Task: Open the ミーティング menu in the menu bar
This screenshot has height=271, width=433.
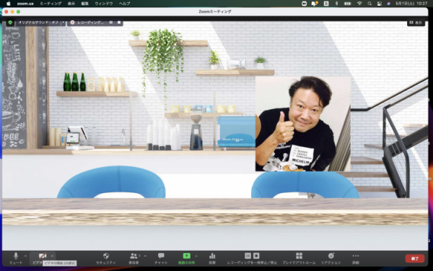Action: [51, 4]
